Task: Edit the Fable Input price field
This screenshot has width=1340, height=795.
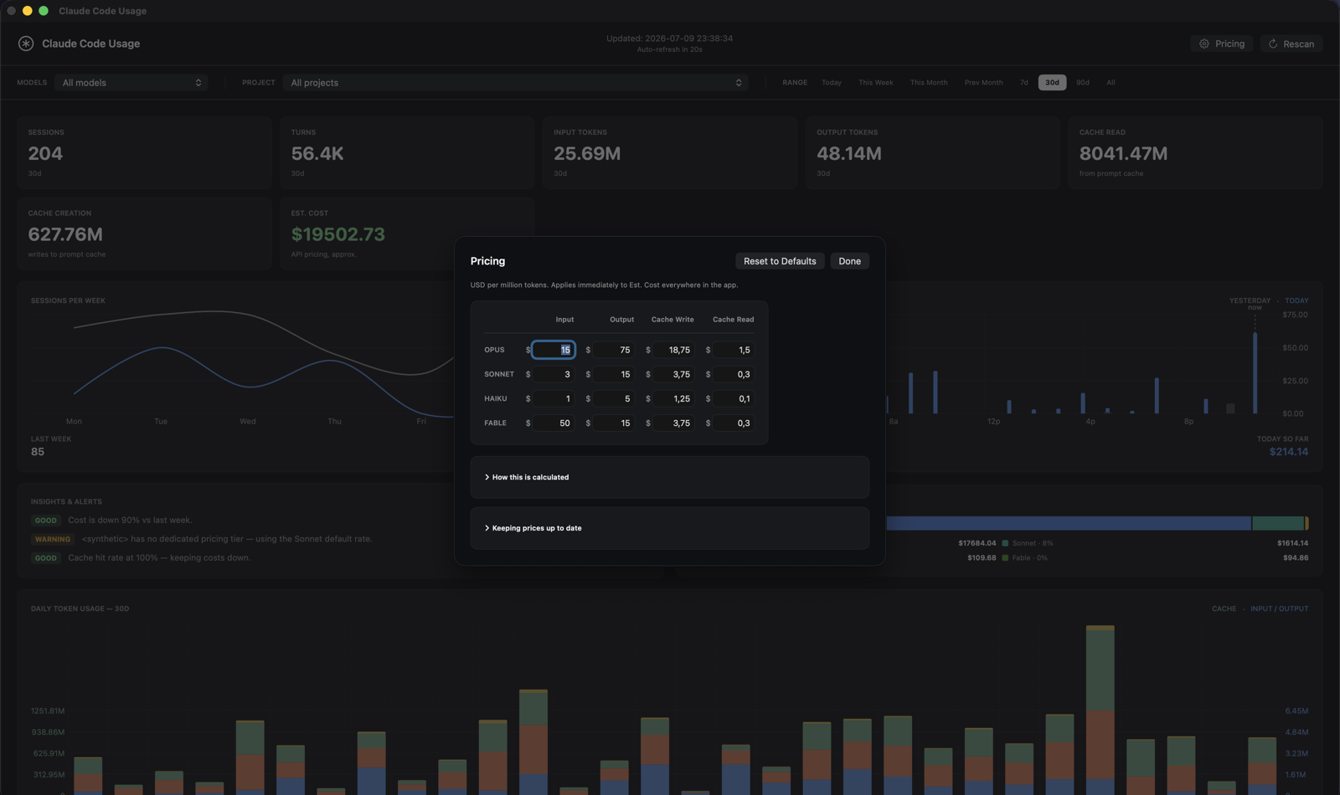Action: [554, 423]
